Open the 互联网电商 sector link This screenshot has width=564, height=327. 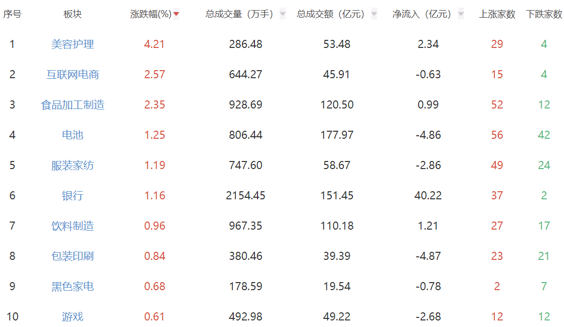[73, 75]
